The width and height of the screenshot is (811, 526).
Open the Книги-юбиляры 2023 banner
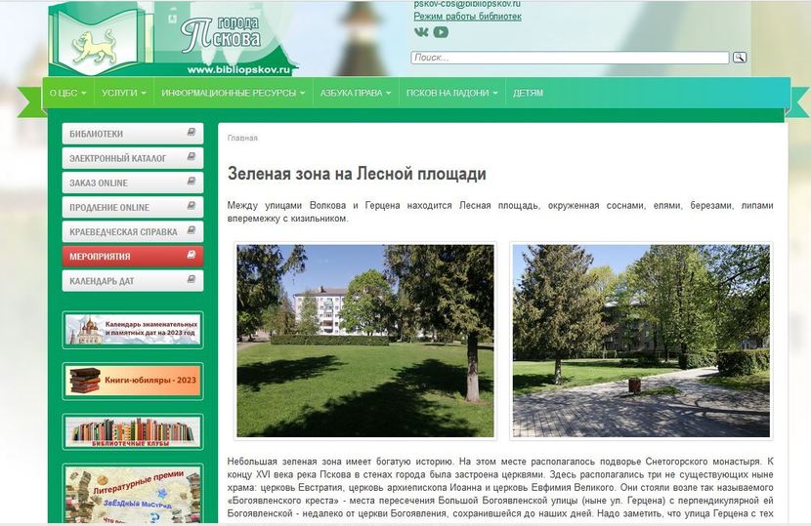tap(133, 381)
